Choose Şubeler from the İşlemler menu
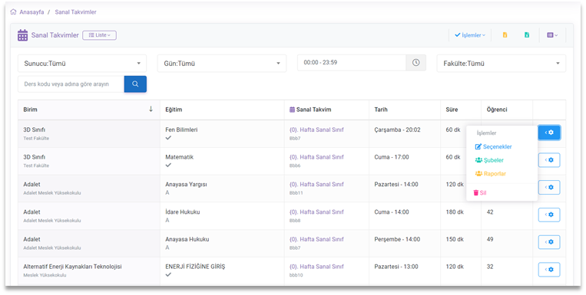Image resolution: width=586 pixels, height=295 pixels. click(489, 160)
